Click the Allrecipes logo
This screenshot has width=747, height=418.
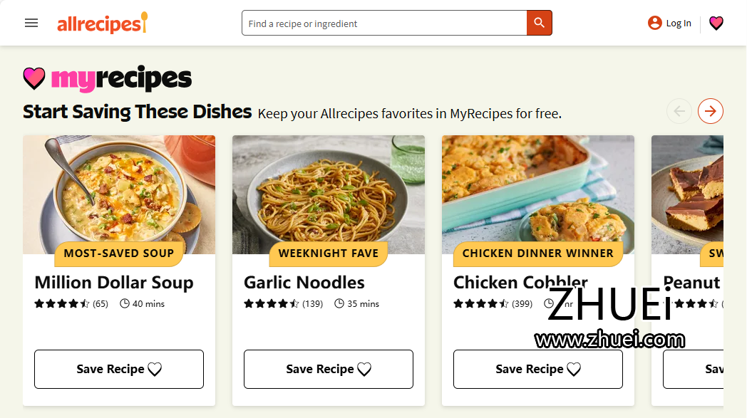102,22
